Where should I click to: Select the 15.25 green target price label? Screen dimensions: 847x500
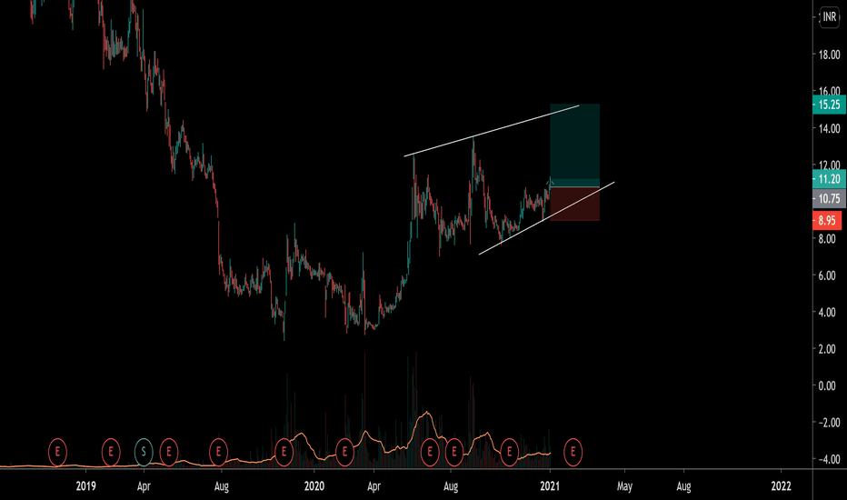(829, 105)
